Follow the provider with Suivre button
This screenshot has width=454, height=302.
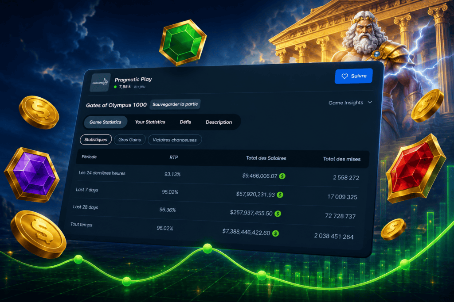click(353, 76)
